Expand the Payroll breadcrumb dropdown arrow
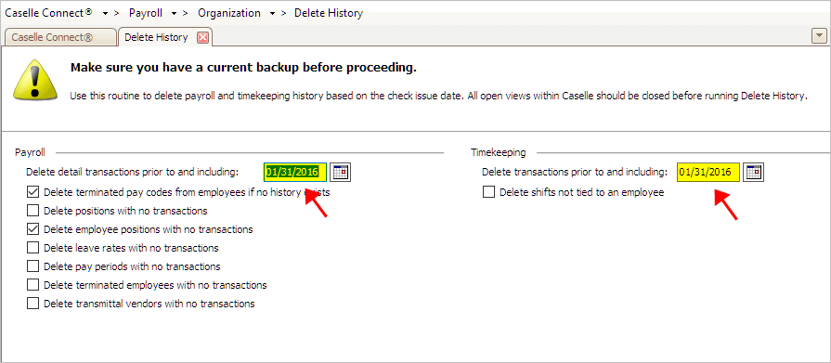The image size is (831, 363). (x=175, y=14)
